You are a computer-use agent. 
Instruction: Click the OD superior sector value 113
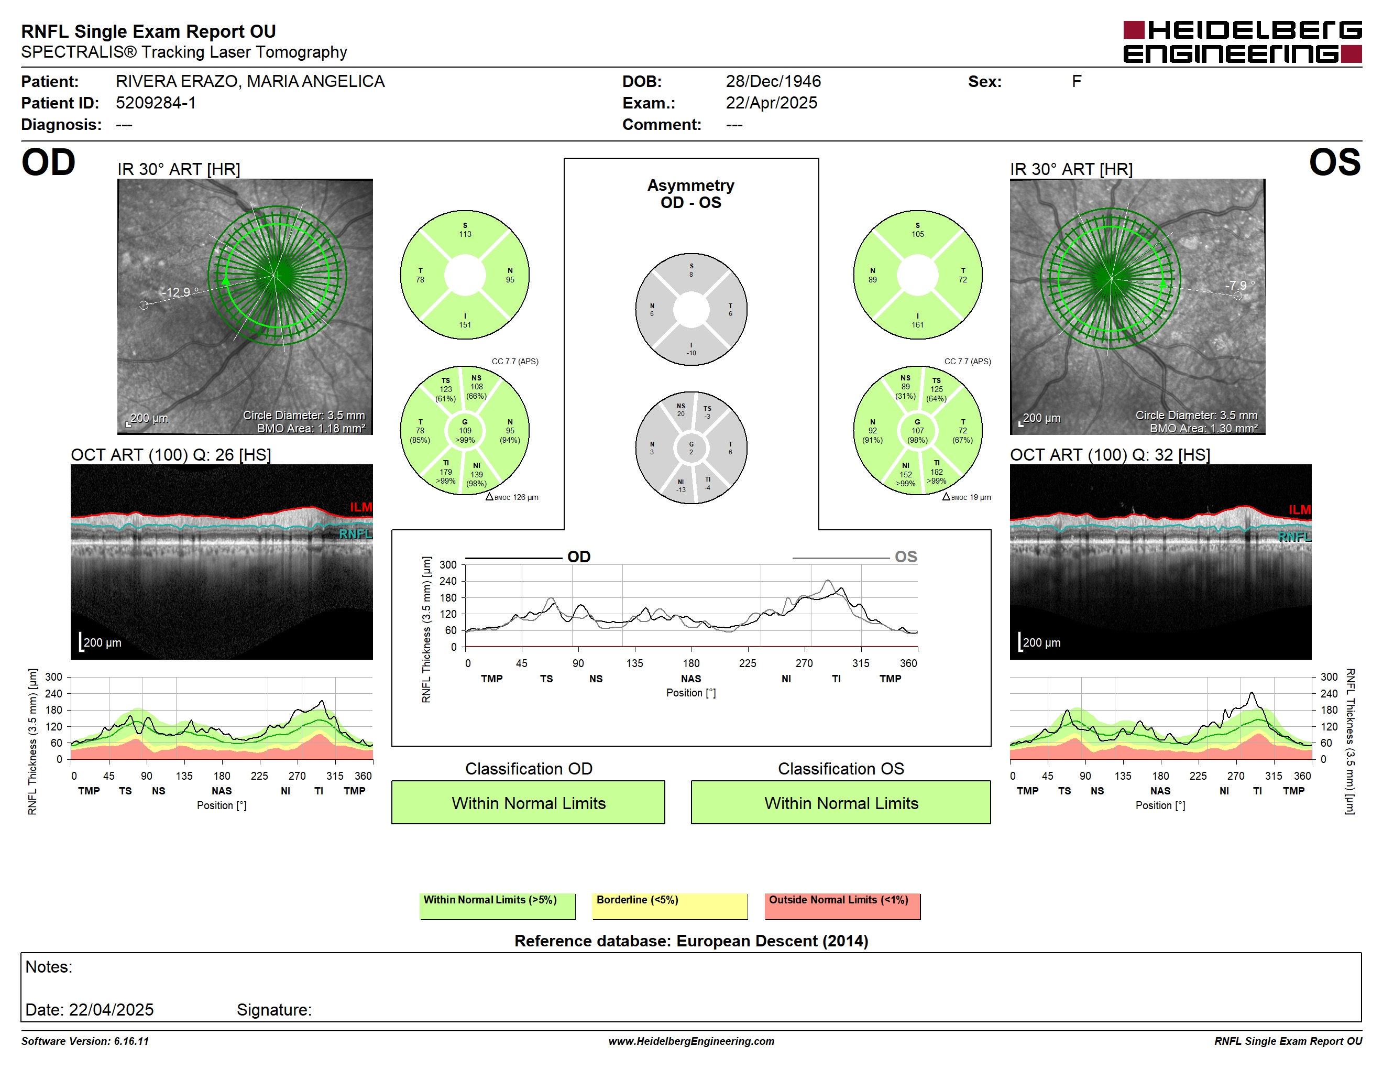coord(465,234)
